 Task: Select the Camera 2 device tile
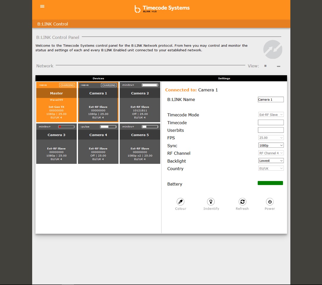pyautogui.click(x=140, y=102)
